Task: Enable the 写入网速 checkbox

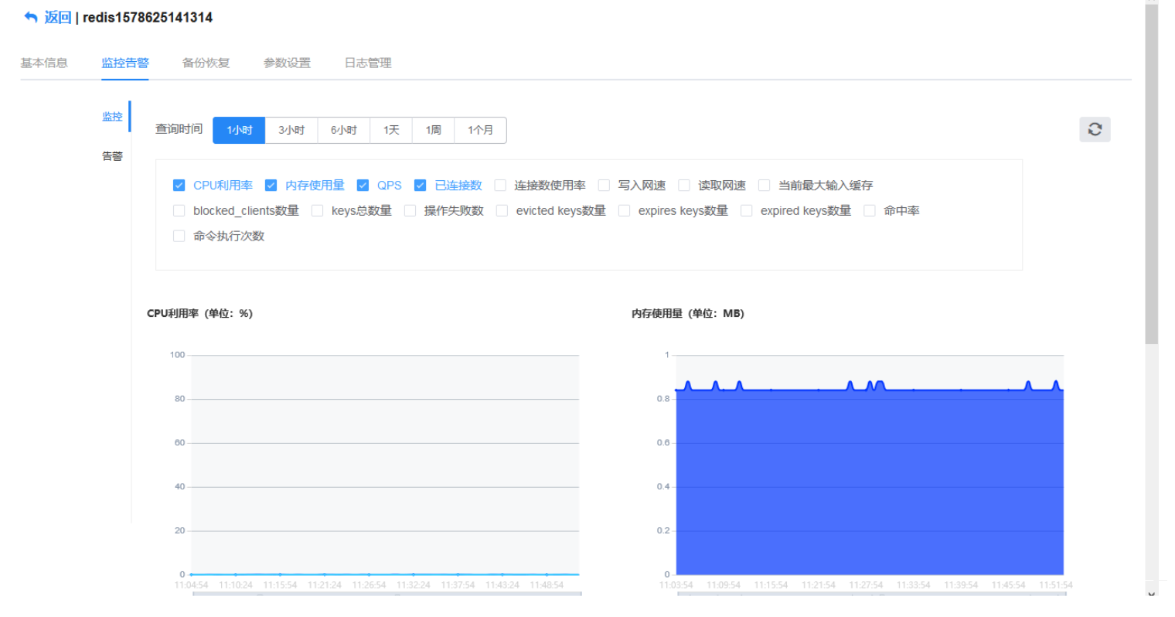Action: pos(604,186)
